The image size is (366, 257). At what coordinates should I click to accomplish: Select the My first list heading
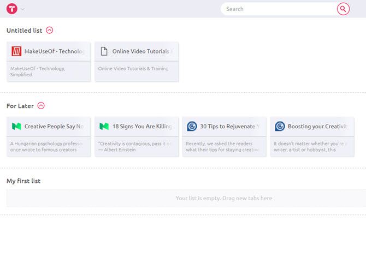(23, 181)
